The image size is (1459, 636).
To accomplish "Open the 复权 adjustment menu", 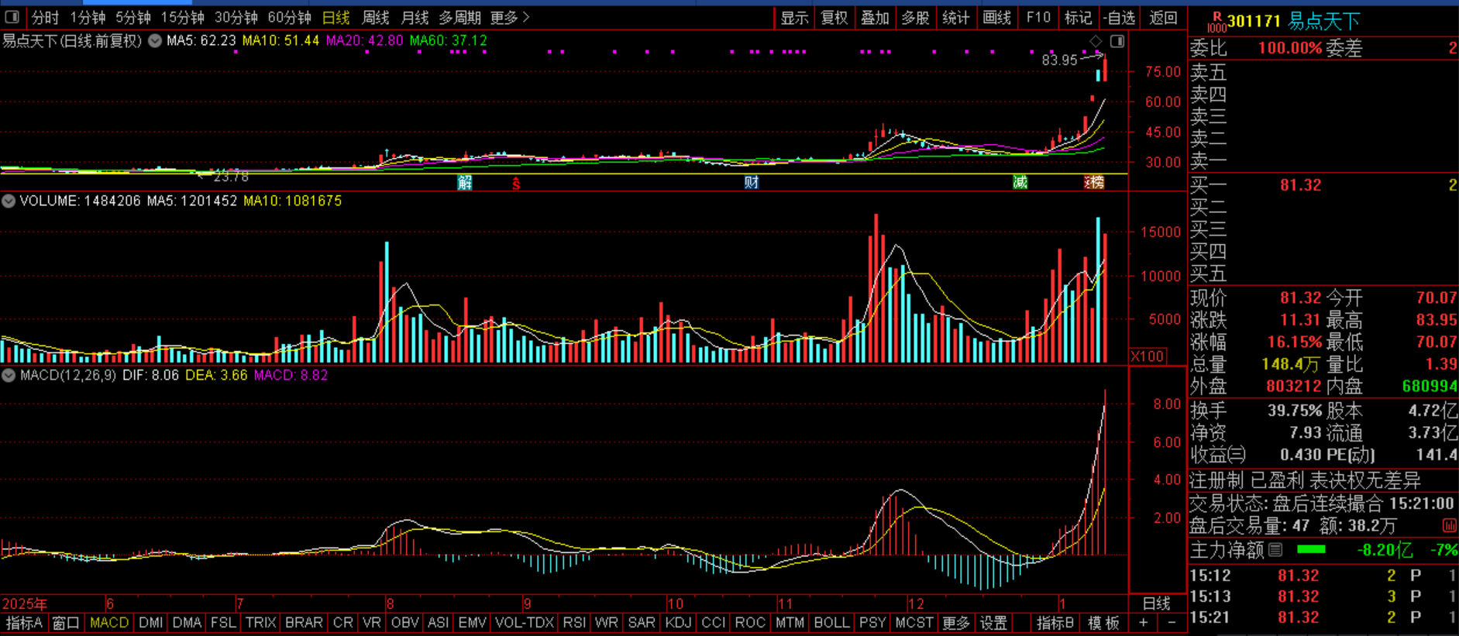I will click(834, 18).
